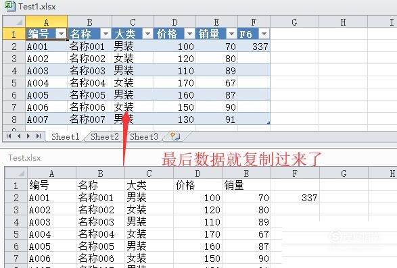Open the 名称 filter dropdown in Test1.xlsx
Screen dimensions: 397x268
106,34
